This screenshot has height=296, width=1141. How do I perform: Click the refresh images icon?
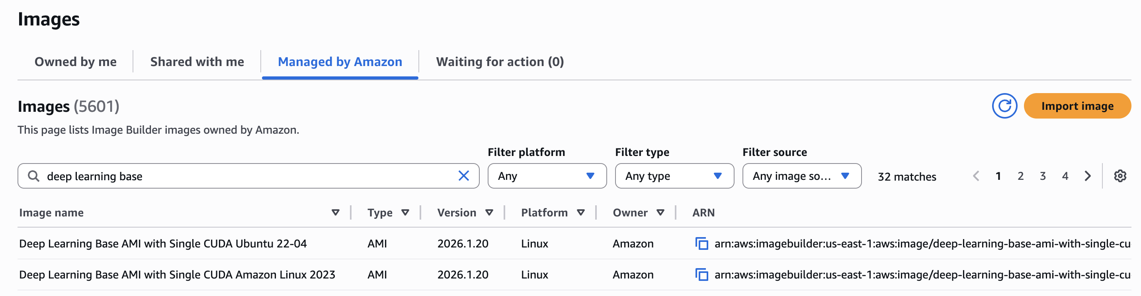point(1004,106)
